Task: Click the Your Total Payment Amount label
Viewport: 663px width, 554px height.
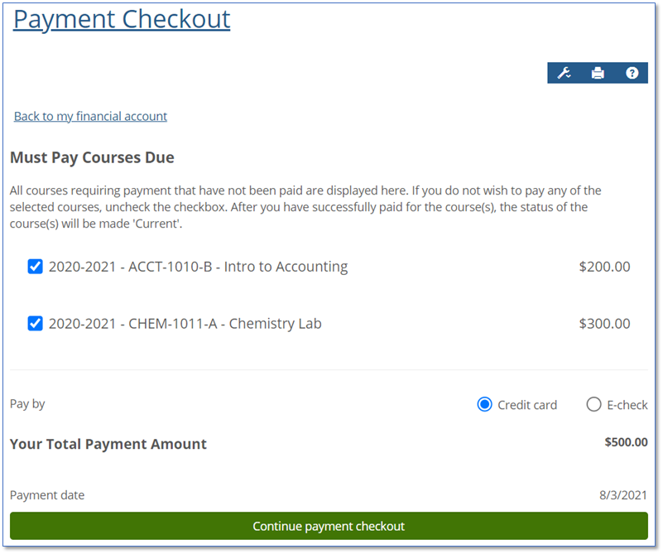Action: (x=108, y=444)
